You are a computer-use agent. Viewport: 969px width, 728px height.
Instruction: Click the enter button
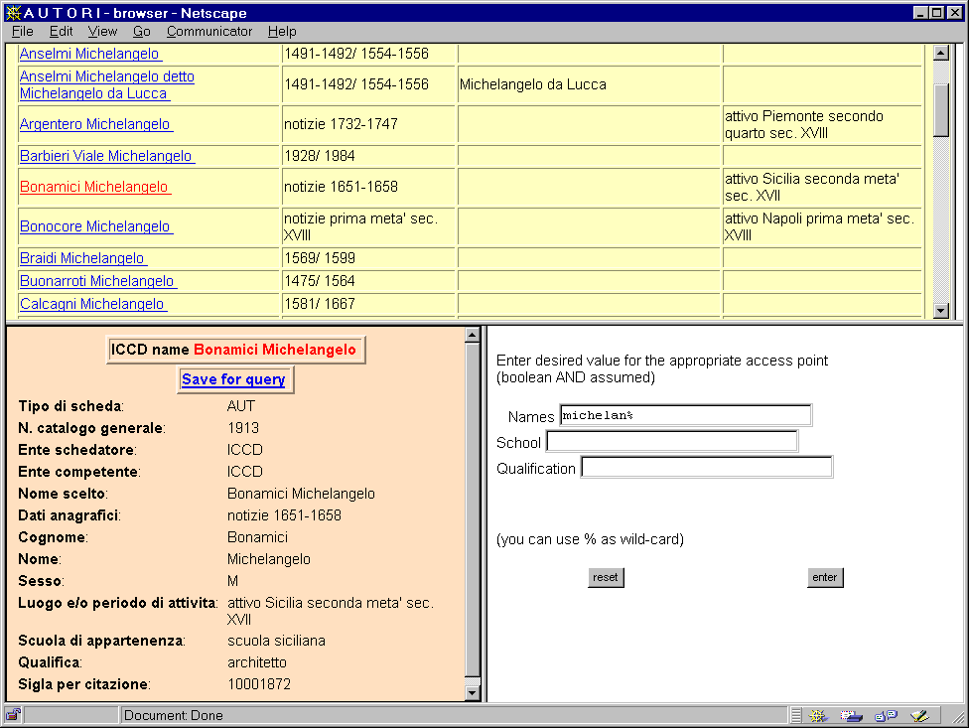tap(825, 577)
